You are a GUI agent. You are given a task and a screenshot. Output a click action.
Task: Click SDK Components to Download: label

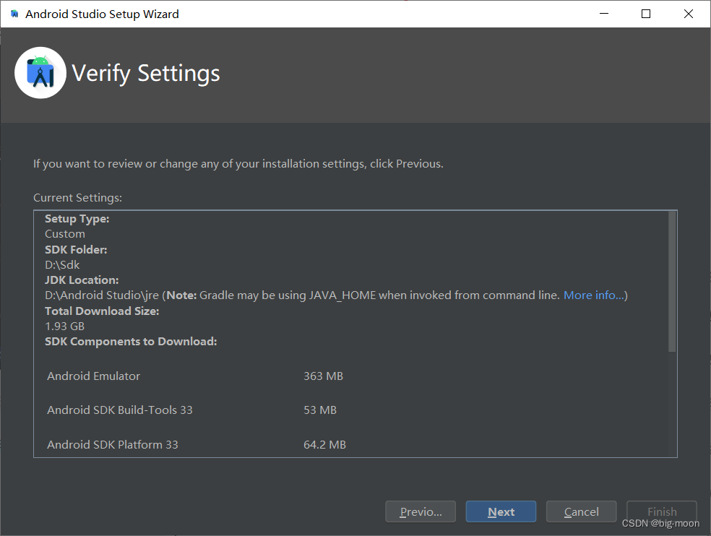coord(131,342)
